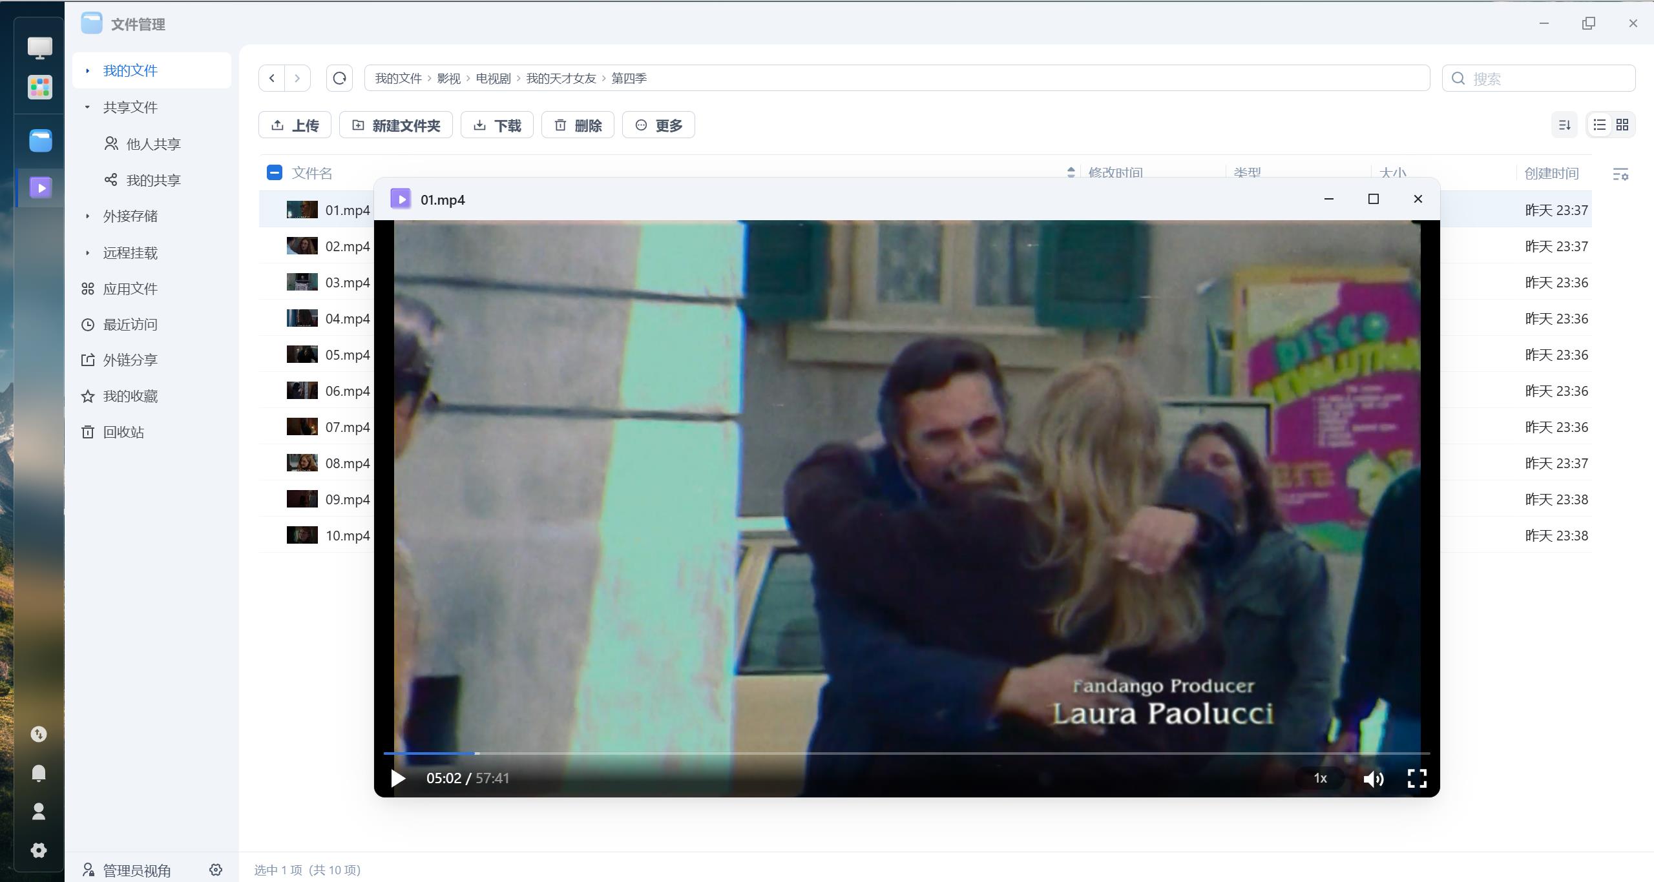1654x882 pixels.
Task: Sort by 创建时间 column header
Action: [1551, 173]
